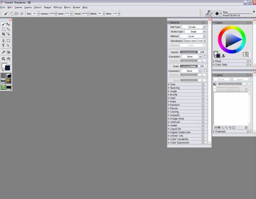Open the Effects menu
The width and height of the screenshot is (256, 199).
[58, 8]
